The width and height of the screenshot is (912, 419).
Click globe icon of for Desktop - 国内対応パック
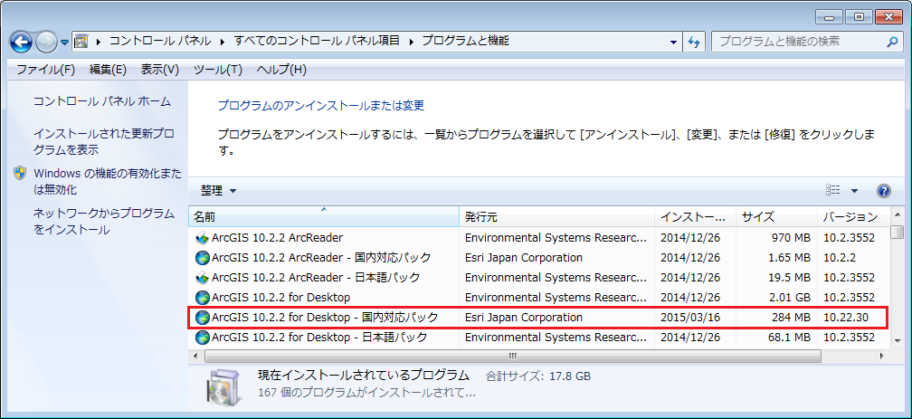pyautogui.click(x=202, y=318)
